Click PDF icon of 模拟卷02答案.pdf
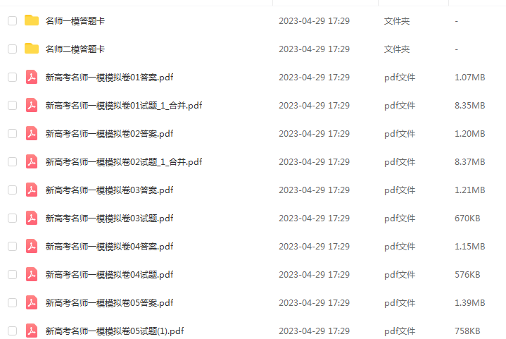The image size is (506, 339). [x=32, y=133]
